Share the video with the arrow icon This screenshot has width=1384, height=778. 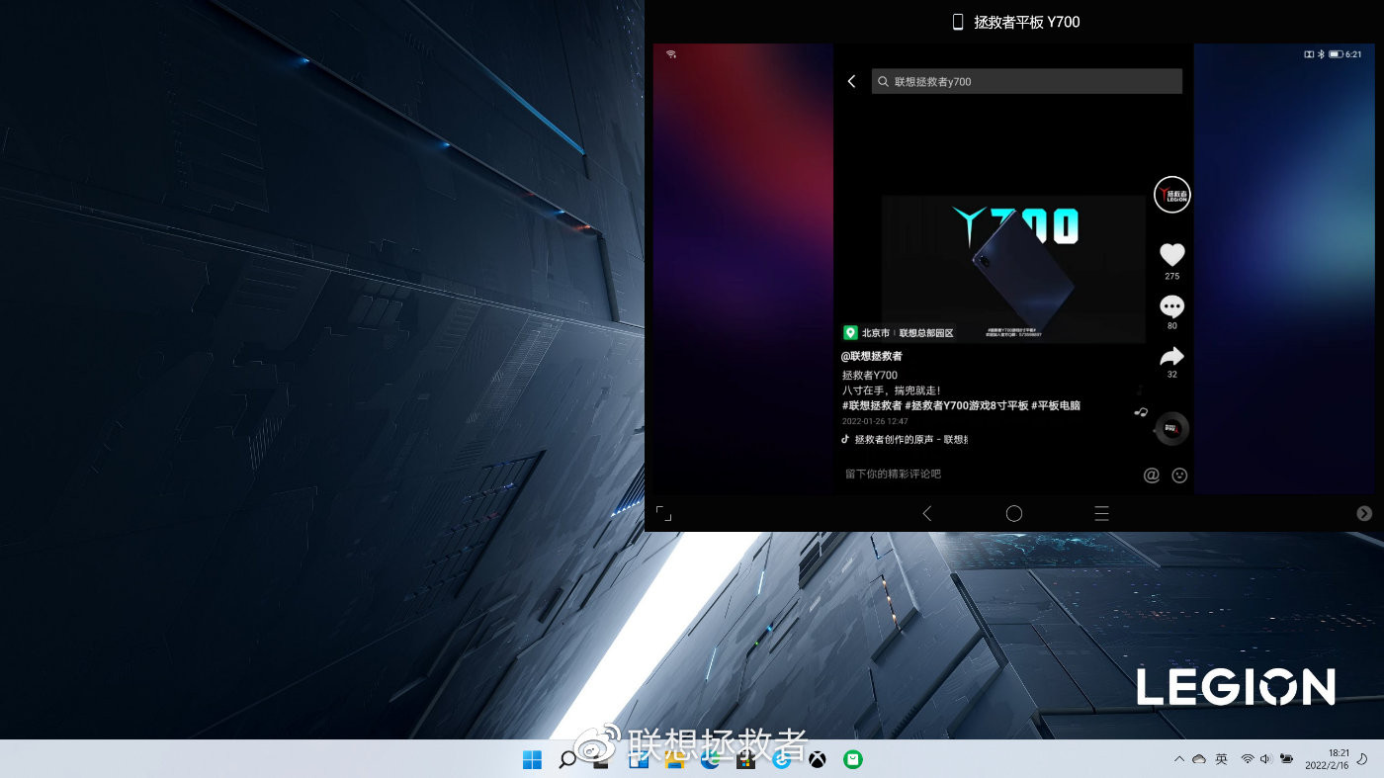click(1172, 356)
